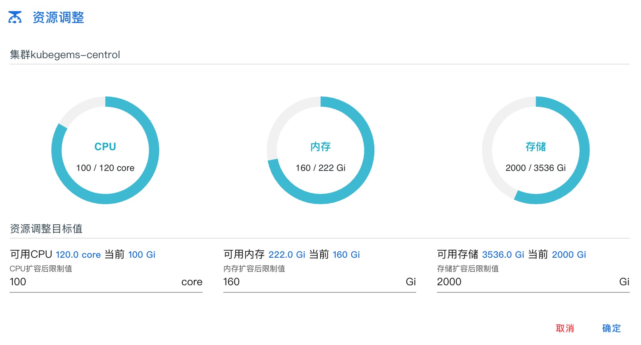Viewport: 641px width, 345px height.
Task: Click current CPU value '100 Gi'
Action: [x=142, y=255]
